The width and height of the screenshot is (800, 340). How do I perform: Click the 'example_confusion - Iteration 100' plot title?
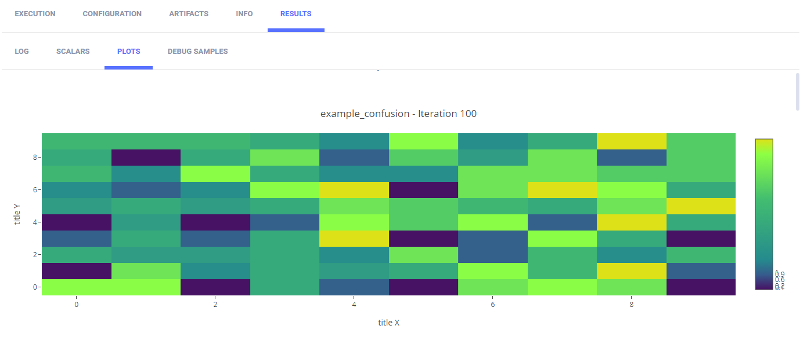(398, 114)
